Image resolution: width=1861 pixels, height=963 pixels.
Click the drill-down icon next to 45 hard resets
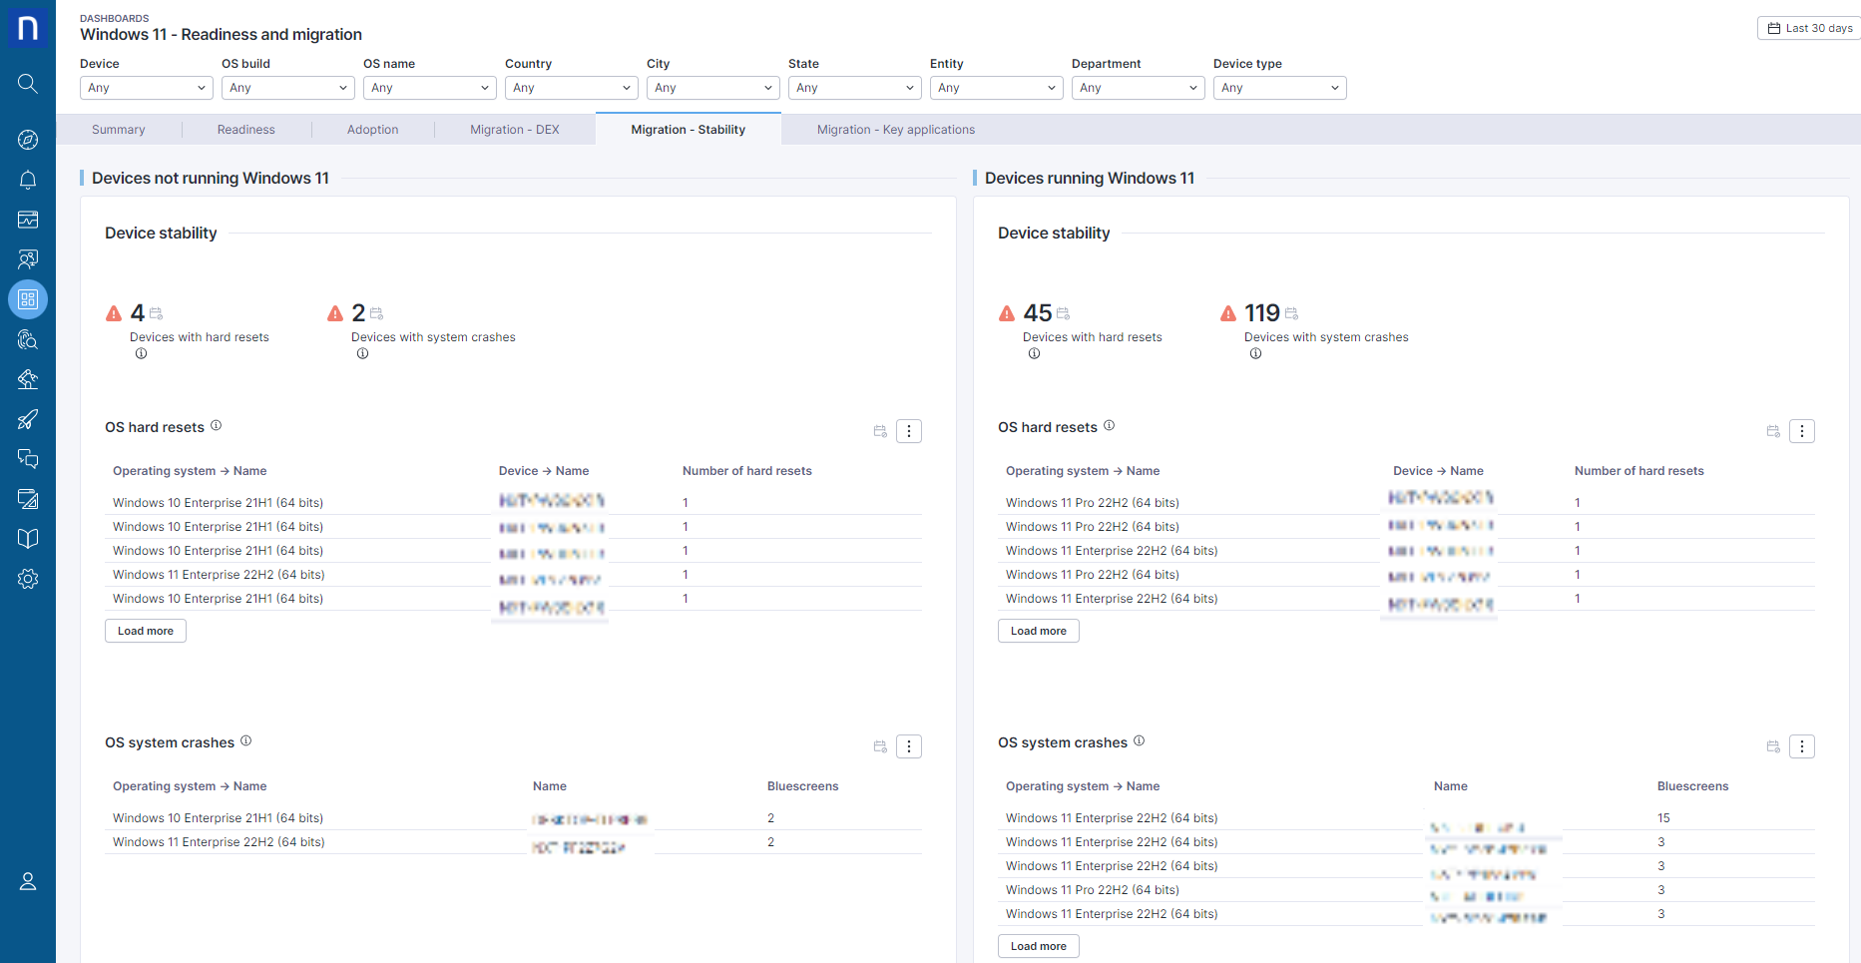[x=1063, y=313]
